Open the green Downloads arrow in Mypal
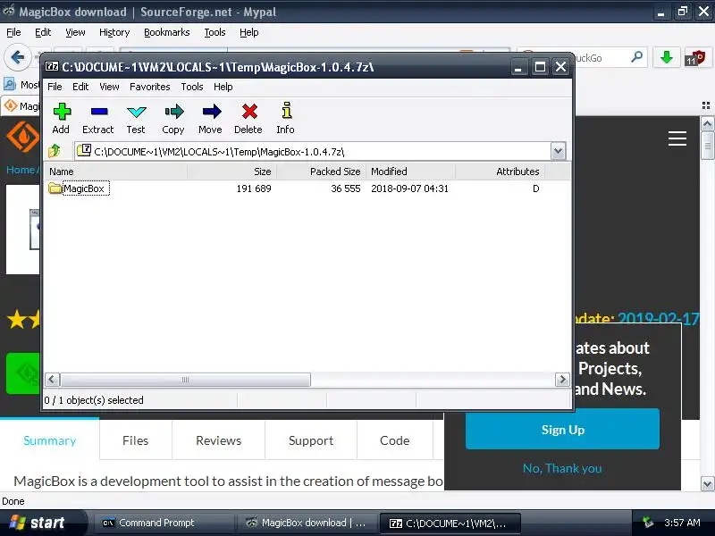715x536 pixels. (666, 57)
